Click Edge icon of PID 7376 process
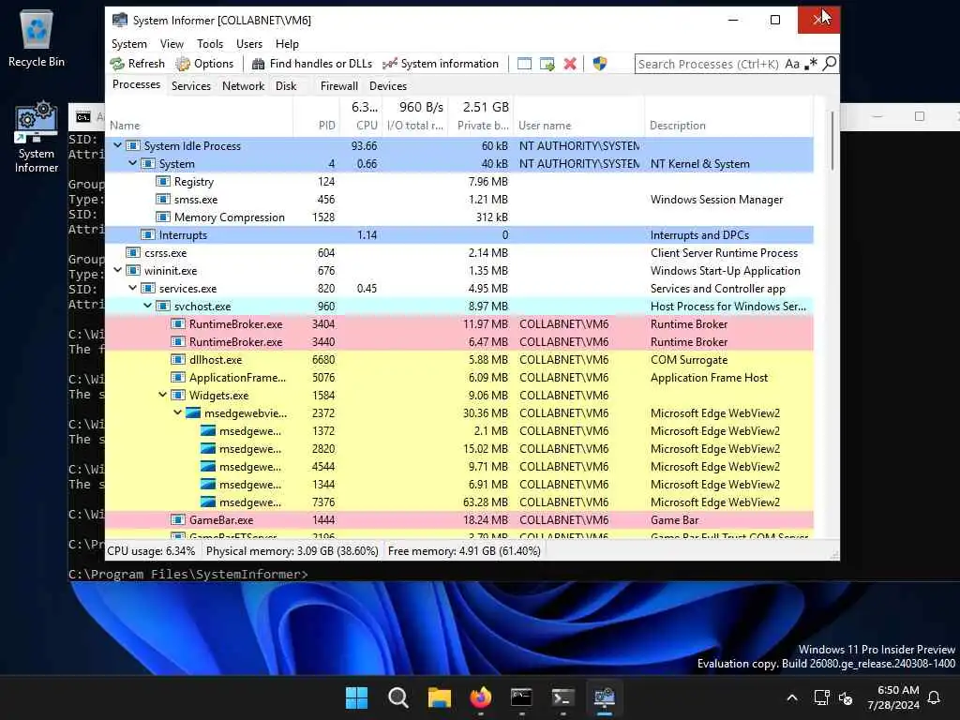Image resolution: width=960 pixels, height=720 pixels. (x=208, y=502)
